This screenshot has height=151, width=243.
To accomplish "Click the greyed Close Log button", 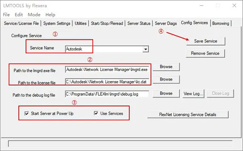I will pyautogui.click(x=220, y=93).
